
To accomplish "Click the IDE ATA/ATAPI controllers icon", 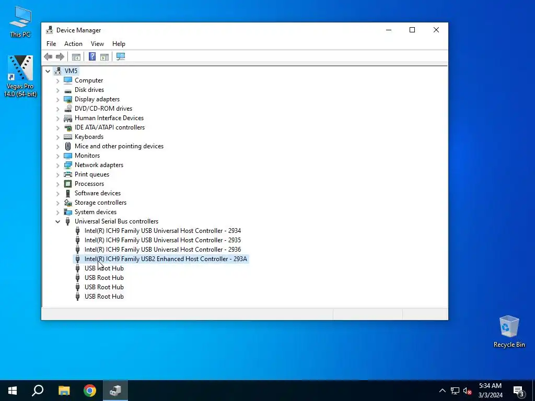I will [x=68, y=127].
